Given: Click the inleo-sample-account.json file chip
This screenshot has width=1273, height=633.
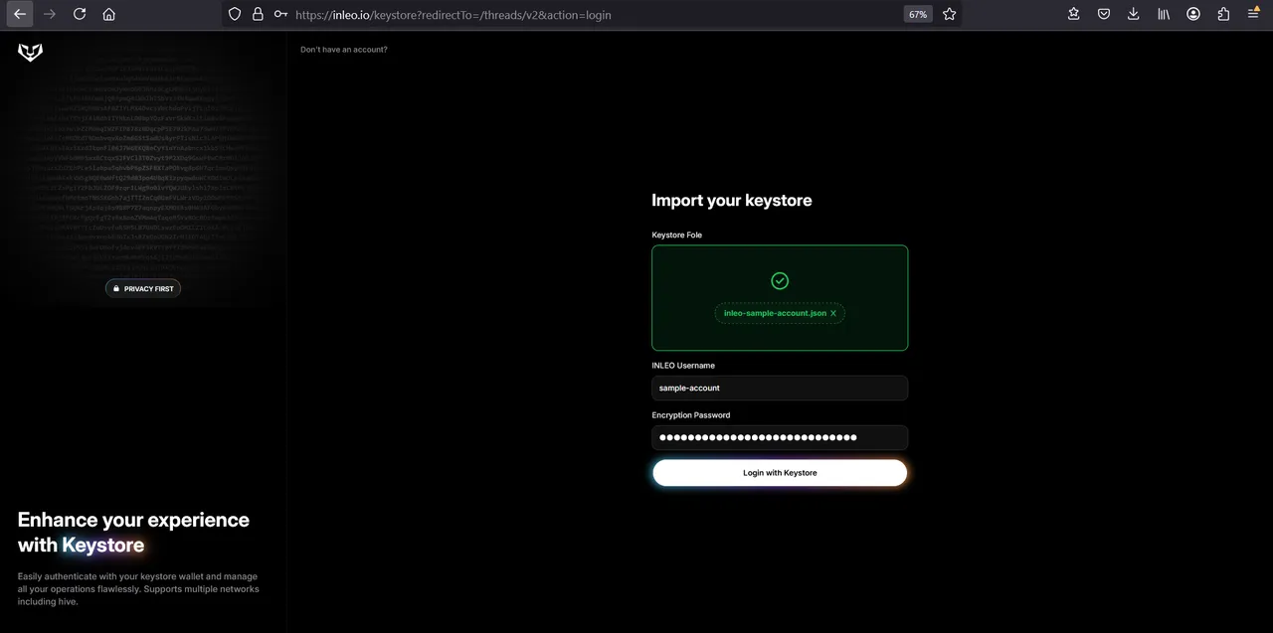Looking at the screenshot, I should (780, 313).
